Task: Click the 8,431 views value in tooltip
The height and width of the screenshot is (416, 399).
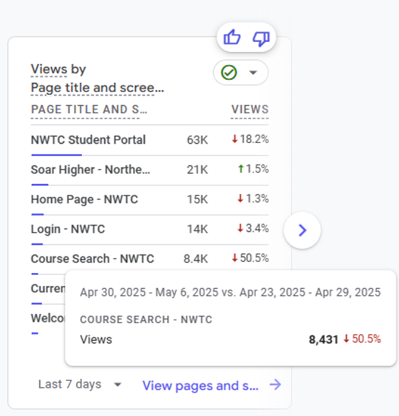Action: point(323,339)
